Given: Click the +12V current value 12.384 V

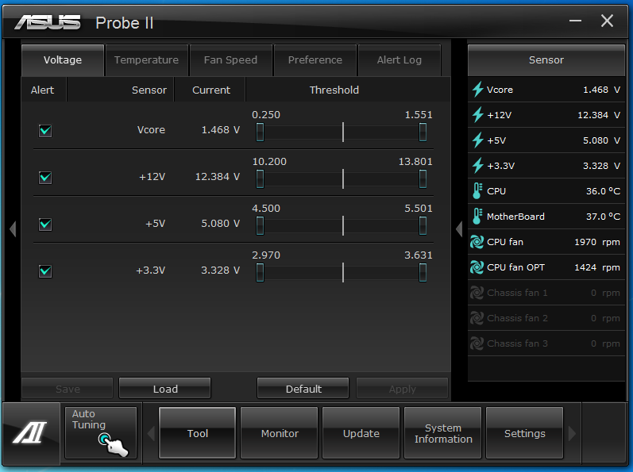Looking at the screenshot, I should [x=218, y=177].
